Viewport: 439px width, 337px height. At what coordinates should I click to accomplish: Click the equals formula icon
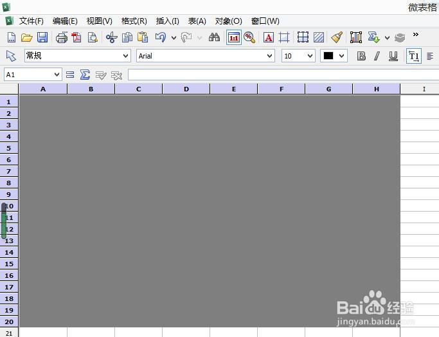[69, 75]
